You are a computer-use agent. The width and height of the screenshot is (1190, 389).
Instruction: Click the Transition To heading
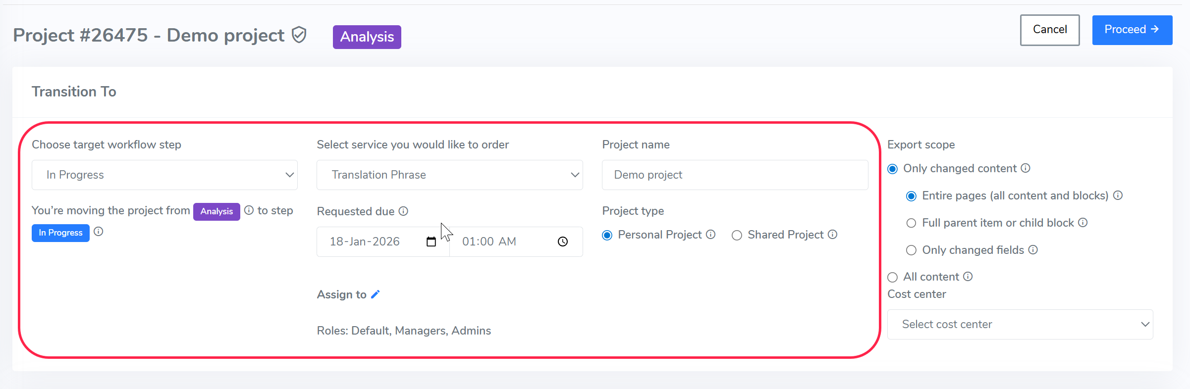[x=74, y=92]
